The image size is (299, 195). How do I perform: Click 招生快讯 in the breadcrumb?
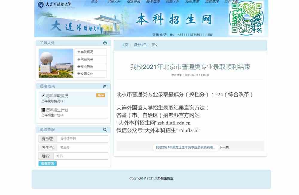(x=140, y=45)
